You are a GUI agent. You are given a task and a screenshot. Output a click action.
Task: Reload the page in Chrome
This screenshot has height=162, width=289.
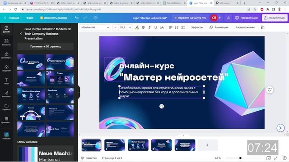(15, 9)
